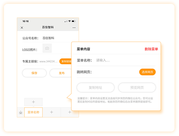Screen dimensions: 179x136
Task: Click the 菜单内容 popup heading
Action: click(84, 49)
